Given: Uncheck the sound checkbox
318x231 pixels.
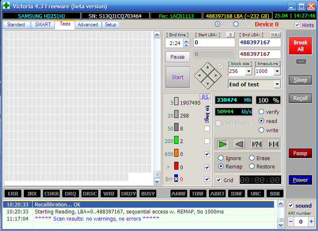Looking at the screenshot, I should (291, 206).
